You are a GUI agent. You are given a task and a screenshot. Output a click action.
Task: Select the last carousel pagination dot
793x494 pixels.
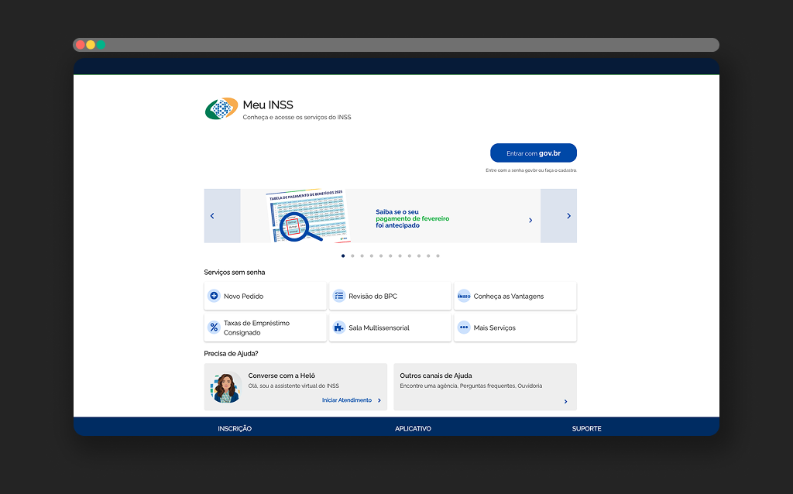point(438,256)
